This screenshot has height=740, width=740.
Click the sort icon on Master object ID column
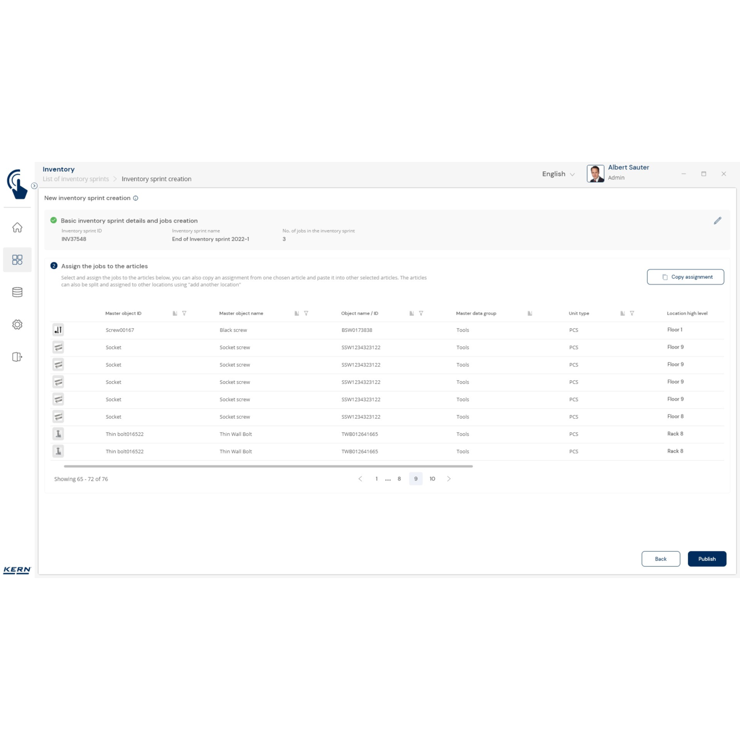click(175, 313)
